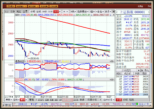Image resolution: width=154 pixels, height=109 pixels.
Task: Open the 更多 more options dropdown
Action: click(108, 12)
